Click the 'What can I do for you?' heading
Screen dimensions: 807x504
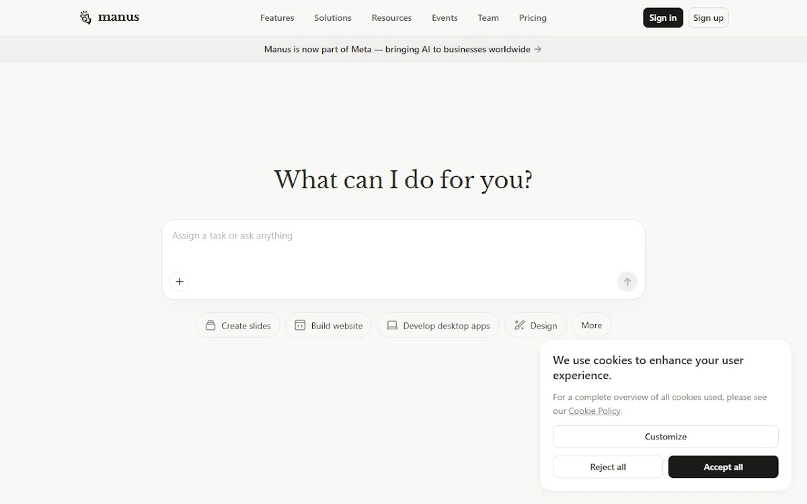point(403,179)
